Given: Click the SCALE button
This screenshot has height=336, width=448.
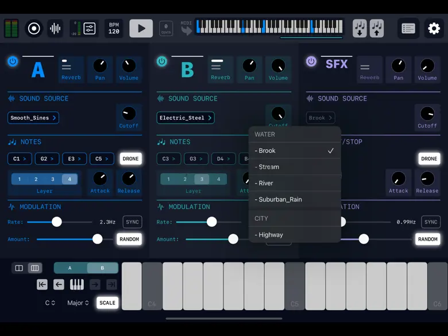Looking at the screenshot, I should [107, 303].
